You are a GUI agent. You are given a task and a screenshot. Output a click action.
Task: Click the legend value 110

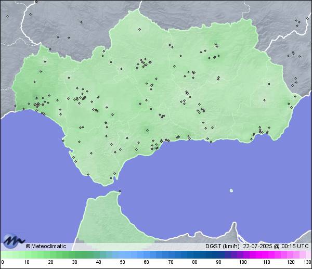click(267, 262)
